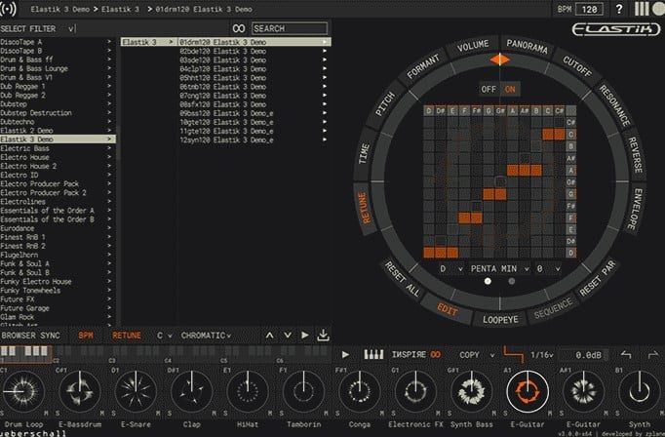Image resolution: width=665 pixels, height=437 pixels.
Task: Click the piano keyboard icon
Action: 373,354
